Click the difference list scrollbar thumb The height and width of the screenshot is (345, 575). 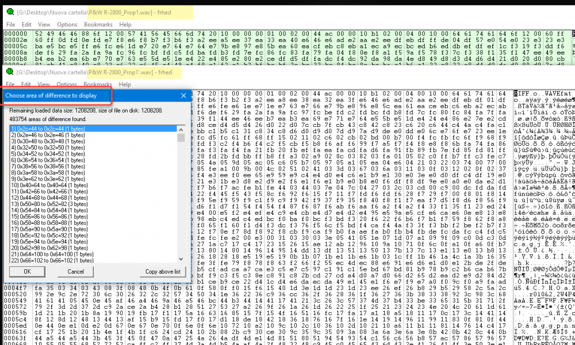pyautogui.click(x=181, y=138)
